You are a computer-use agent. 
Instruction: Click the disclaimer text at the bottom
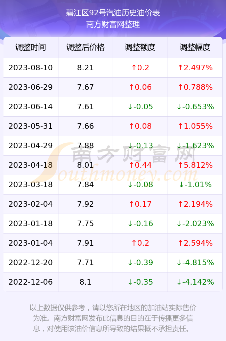[x=113, y=318]
